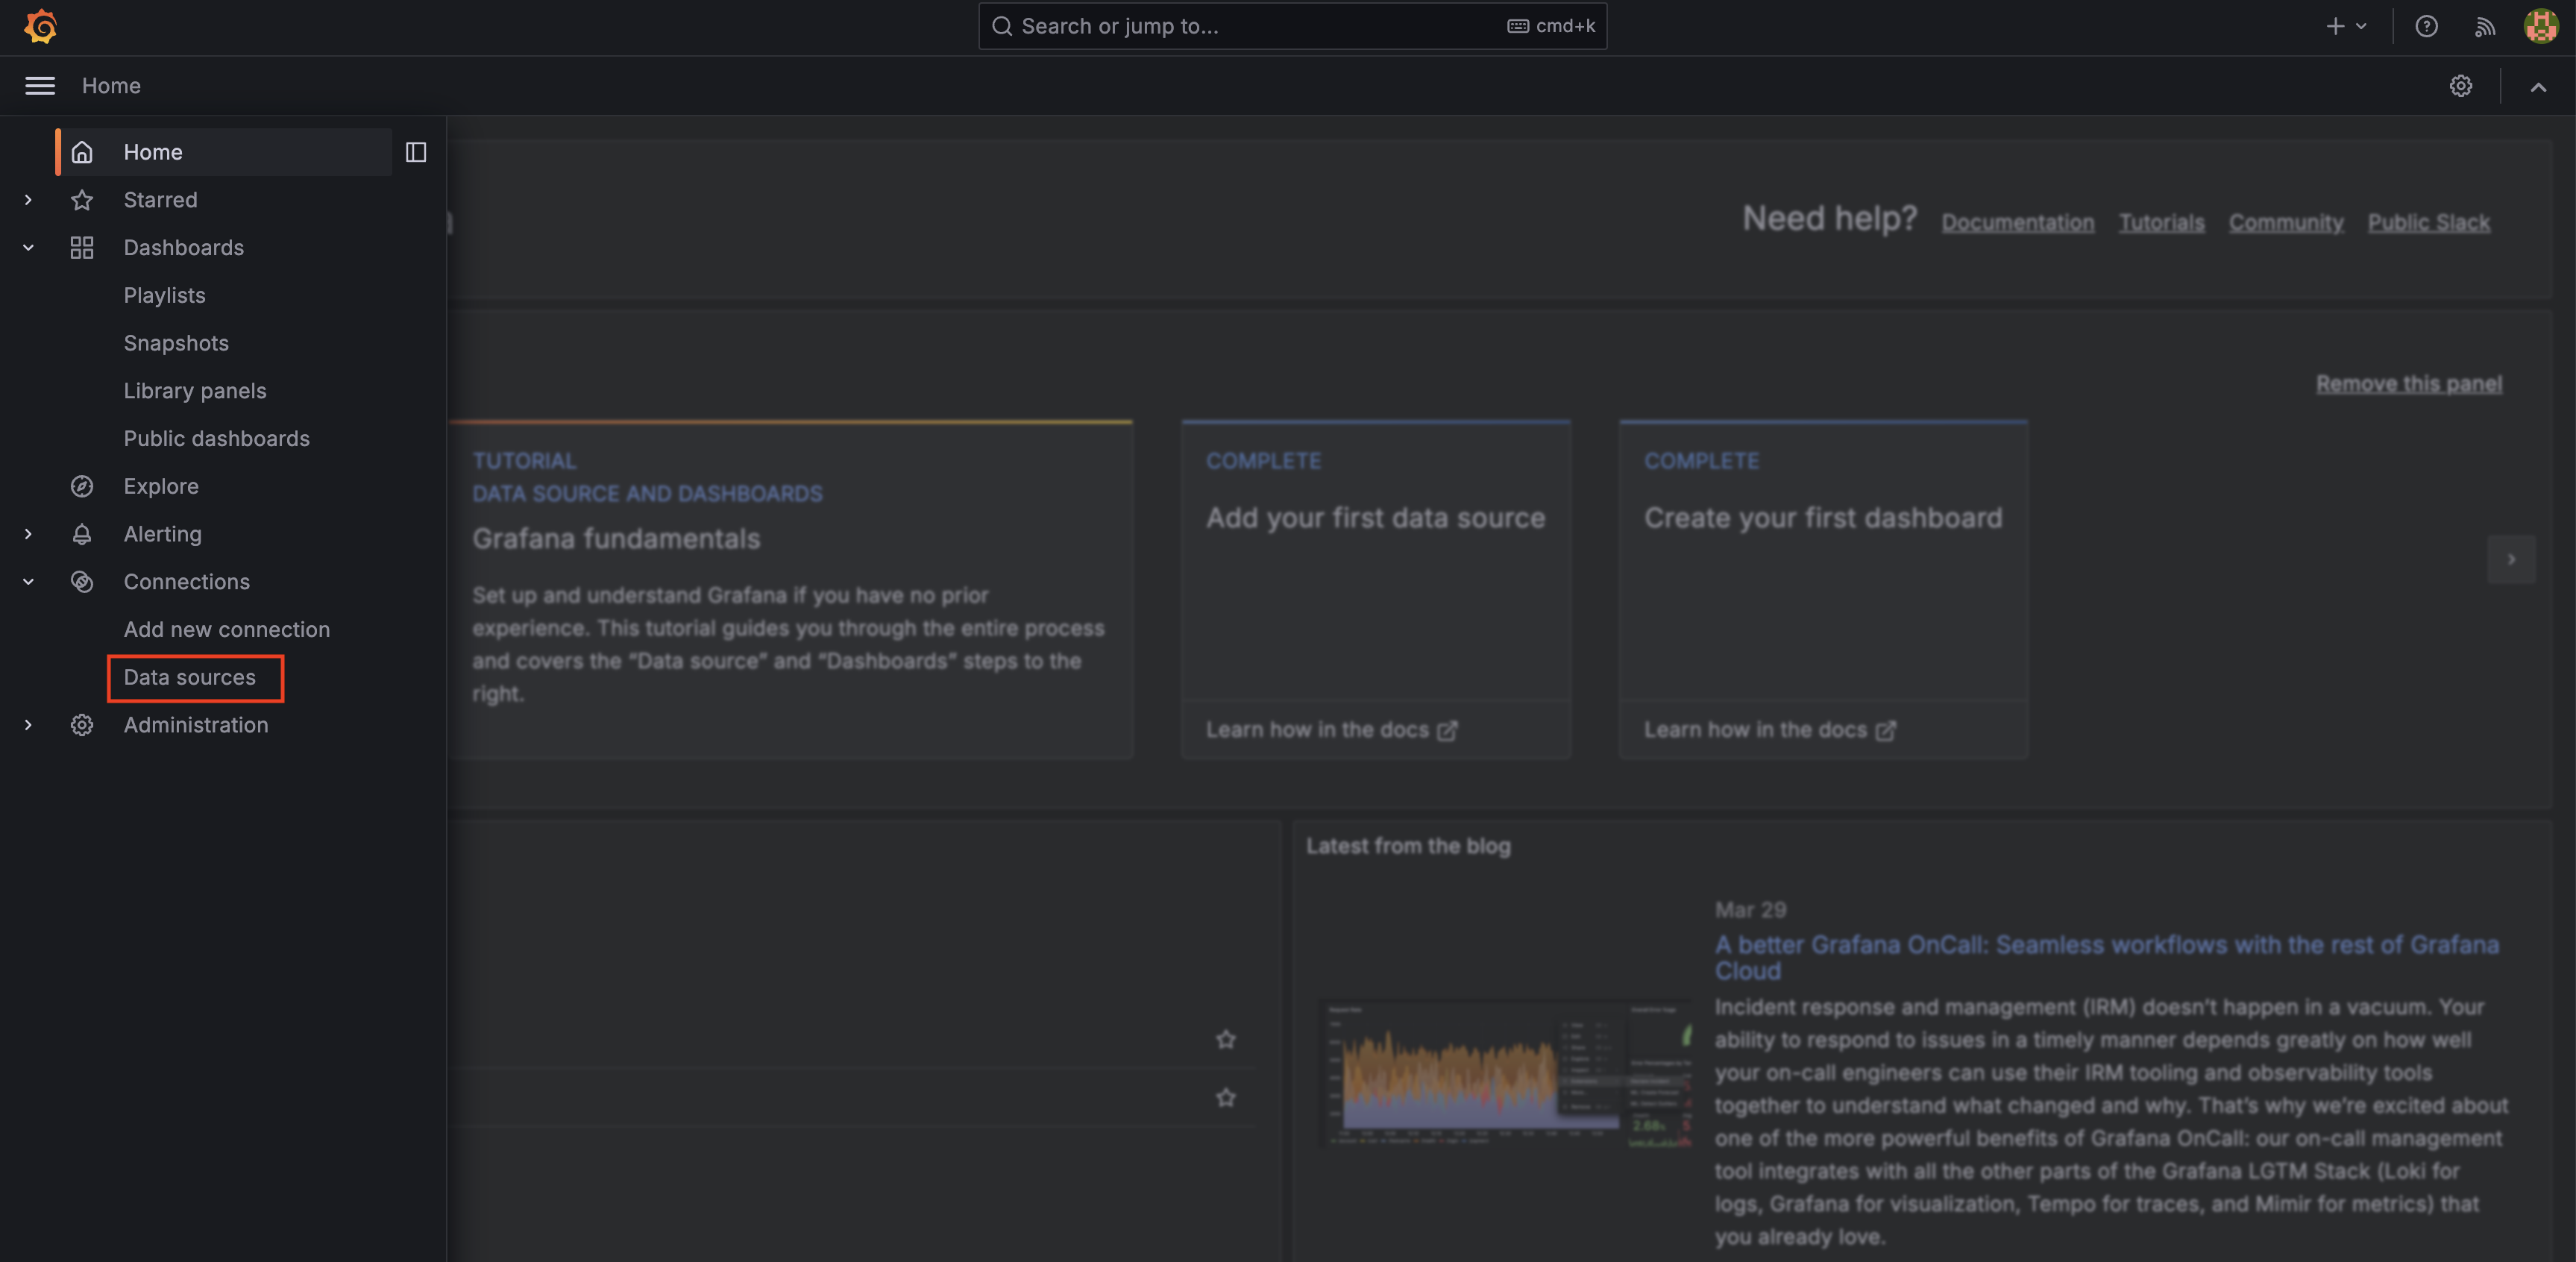Expand the Starred section
2576x1262 pixels.
coord(28,201)
